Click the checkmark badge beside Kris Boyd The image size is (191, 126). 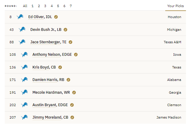(60, 67)
